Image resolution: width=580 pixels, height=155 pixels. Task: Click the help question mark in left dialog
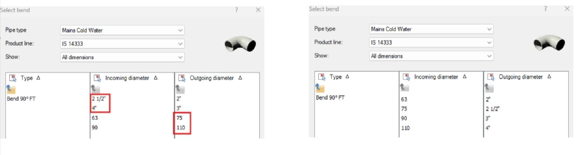[x=237, y=10]
